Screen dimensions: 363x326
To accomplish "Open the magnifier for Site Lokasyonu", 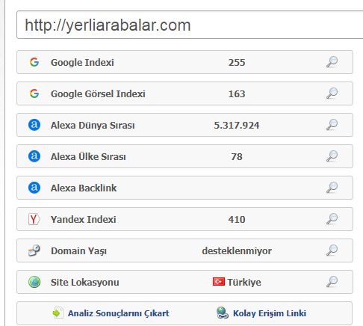I will [332, 282].
